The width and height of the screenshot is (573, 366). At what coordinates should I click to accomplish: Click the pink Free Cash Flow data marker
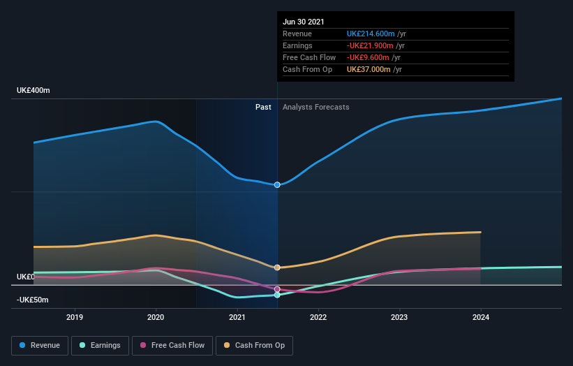click(x=277, y=289)
